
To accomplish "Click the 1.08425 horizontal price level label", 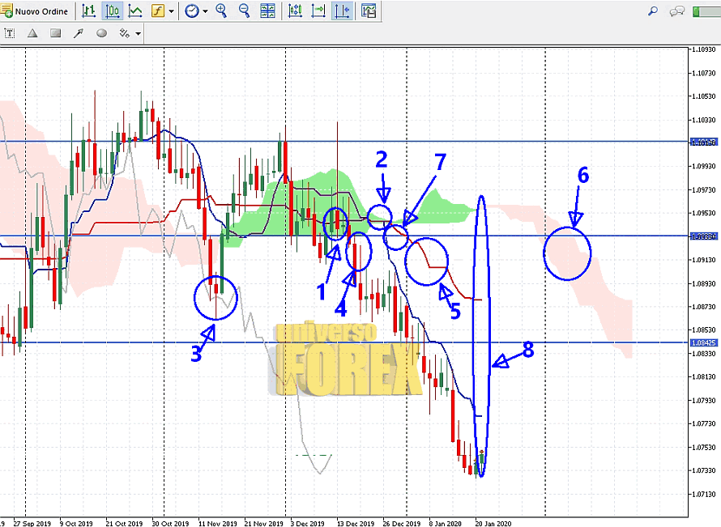I will click(702, 342).
